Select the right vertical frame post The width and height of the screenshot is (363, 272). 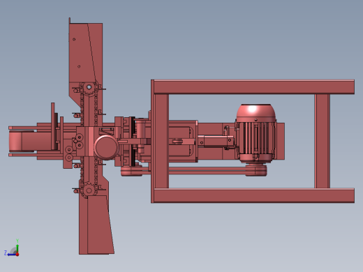322,141
